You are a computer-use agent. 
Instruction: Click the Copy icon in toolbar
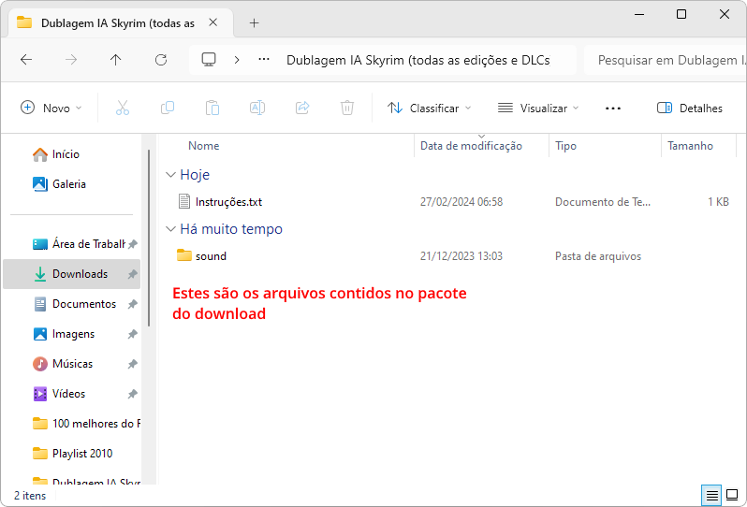pos(168,109)
